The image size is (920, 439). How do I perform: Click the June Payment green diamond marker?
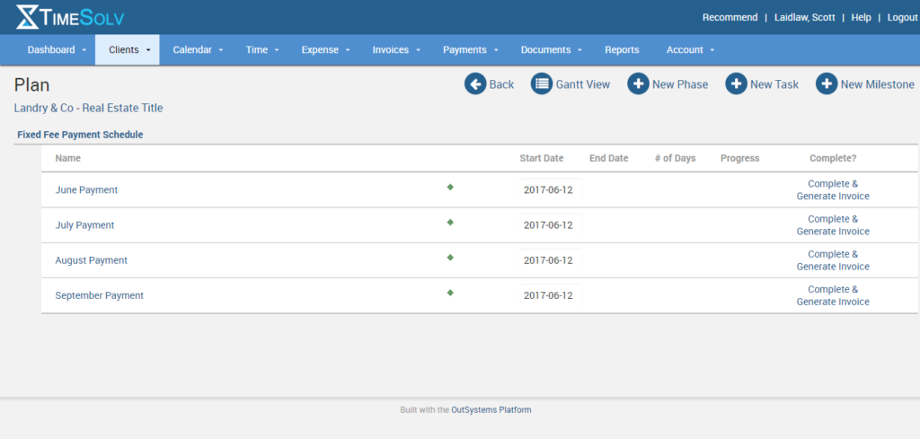450,187
